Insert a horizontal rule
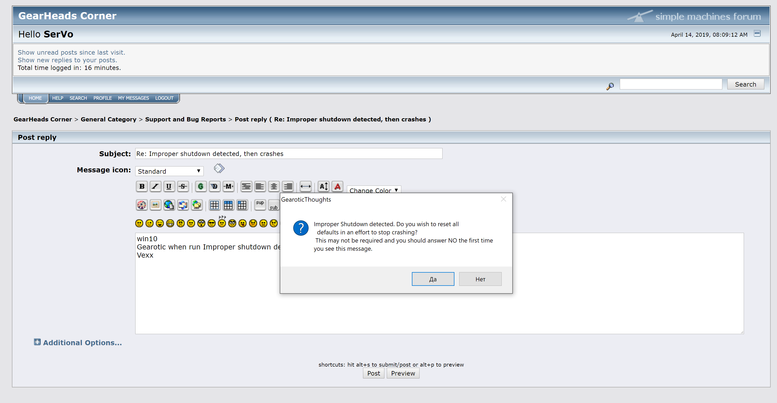 [x=305, y=187]
